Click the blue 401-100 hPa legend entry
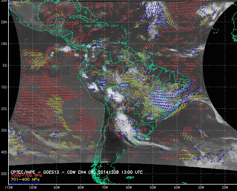The width and height of the screenshot is (237, 191). (x=25, y=183)
